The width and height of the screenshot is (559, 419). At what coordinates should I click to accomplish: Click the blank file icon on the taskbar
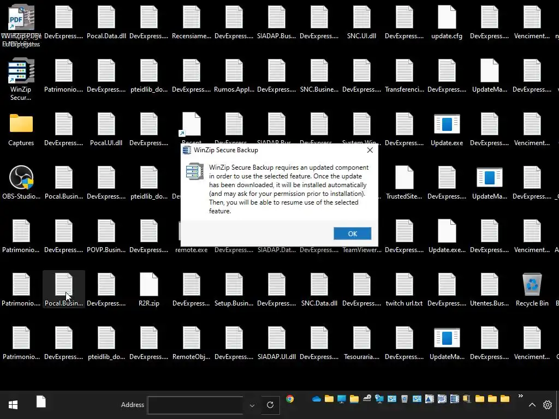tap(41, 402)
